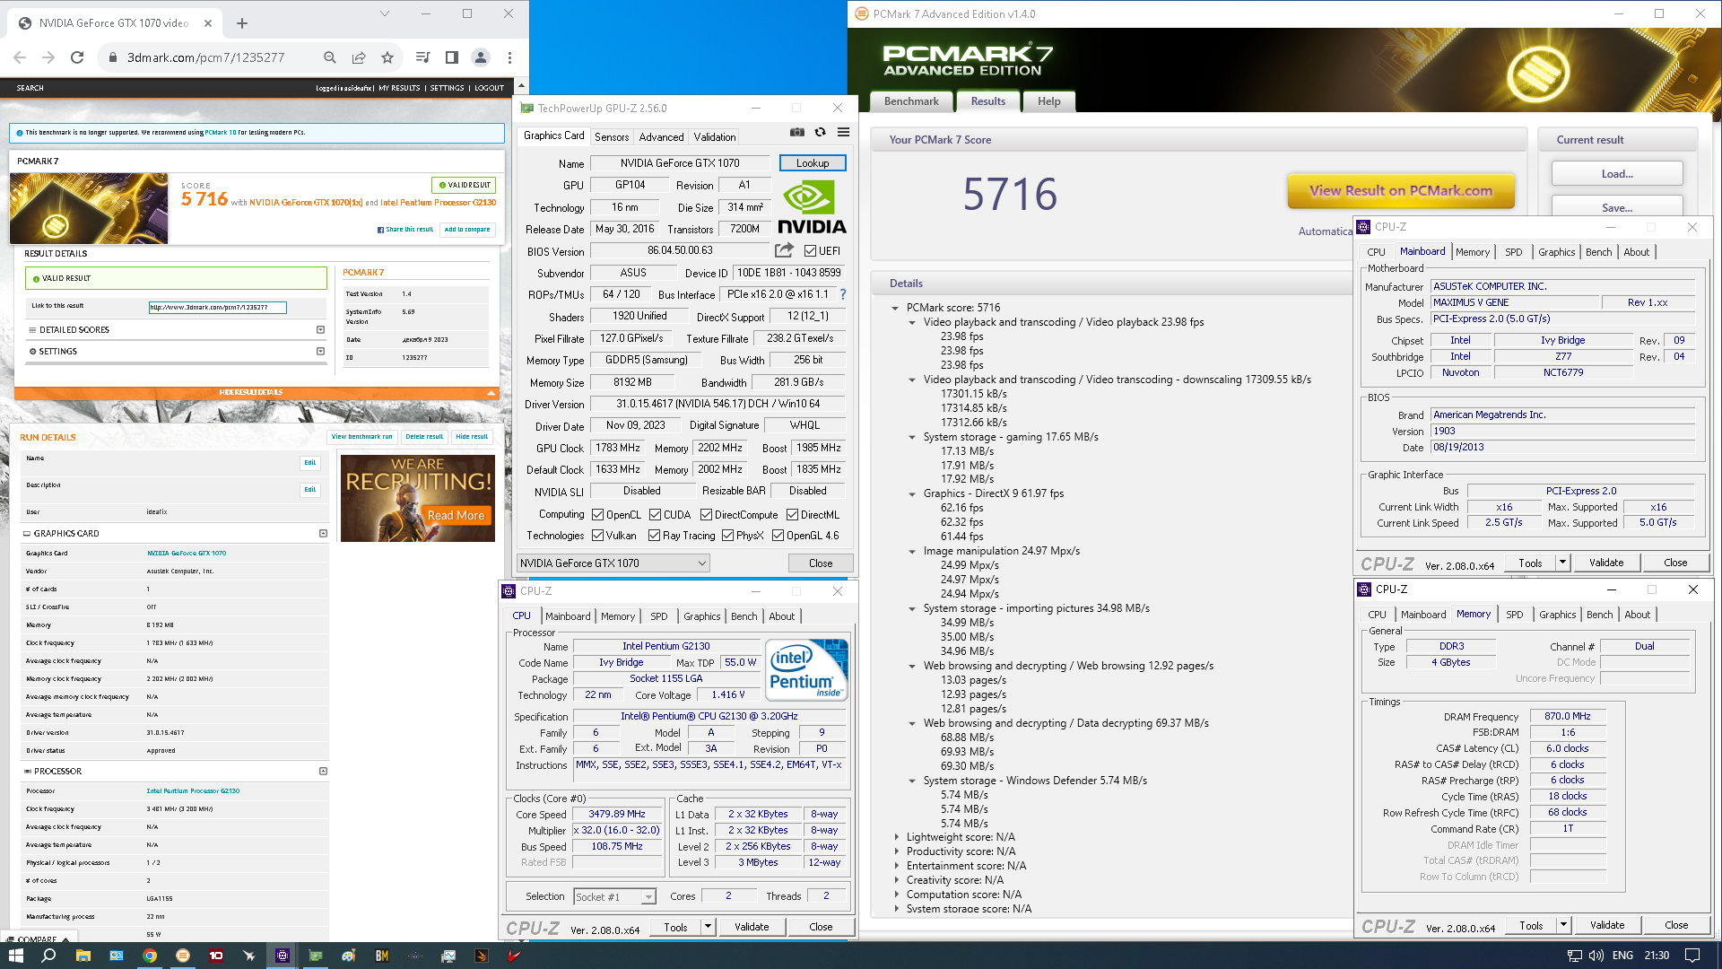1722x969 pixels.
Task: Click the result link URL field
Action: coord(217,308)
